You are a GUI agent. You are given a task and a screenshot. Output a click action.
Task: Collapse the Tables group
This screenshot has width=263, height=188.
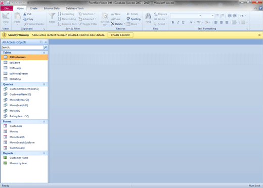(44, 53)
